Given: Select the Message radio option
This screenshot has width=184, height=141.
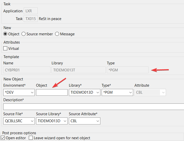Looking at the screenshot, I should (57, 34).
